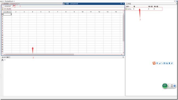
Task: Click scroll-down arrow of variable grid
Action: [124, 53]
